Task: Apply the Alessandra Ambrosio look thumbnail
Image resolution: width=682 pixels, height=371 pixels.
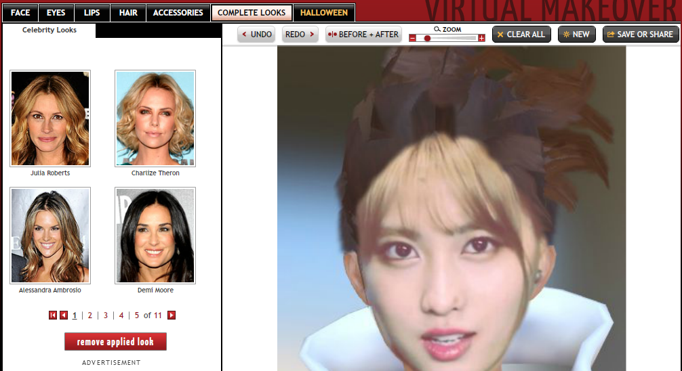Action: 50,236
